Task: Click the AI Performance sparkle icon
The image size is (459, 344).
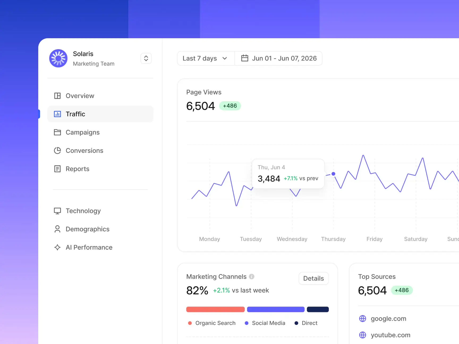Action: [57, 247]
